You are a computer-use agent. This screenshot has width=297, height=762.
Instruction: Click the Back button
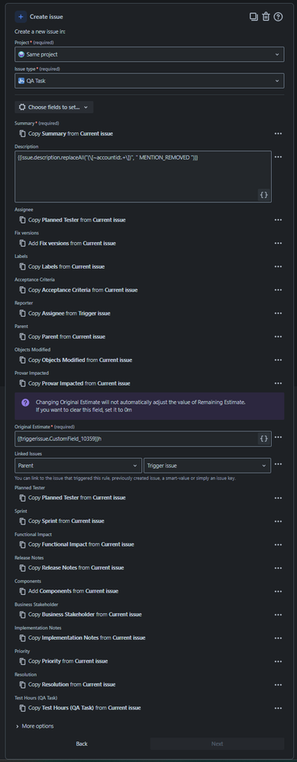(82, 744)
